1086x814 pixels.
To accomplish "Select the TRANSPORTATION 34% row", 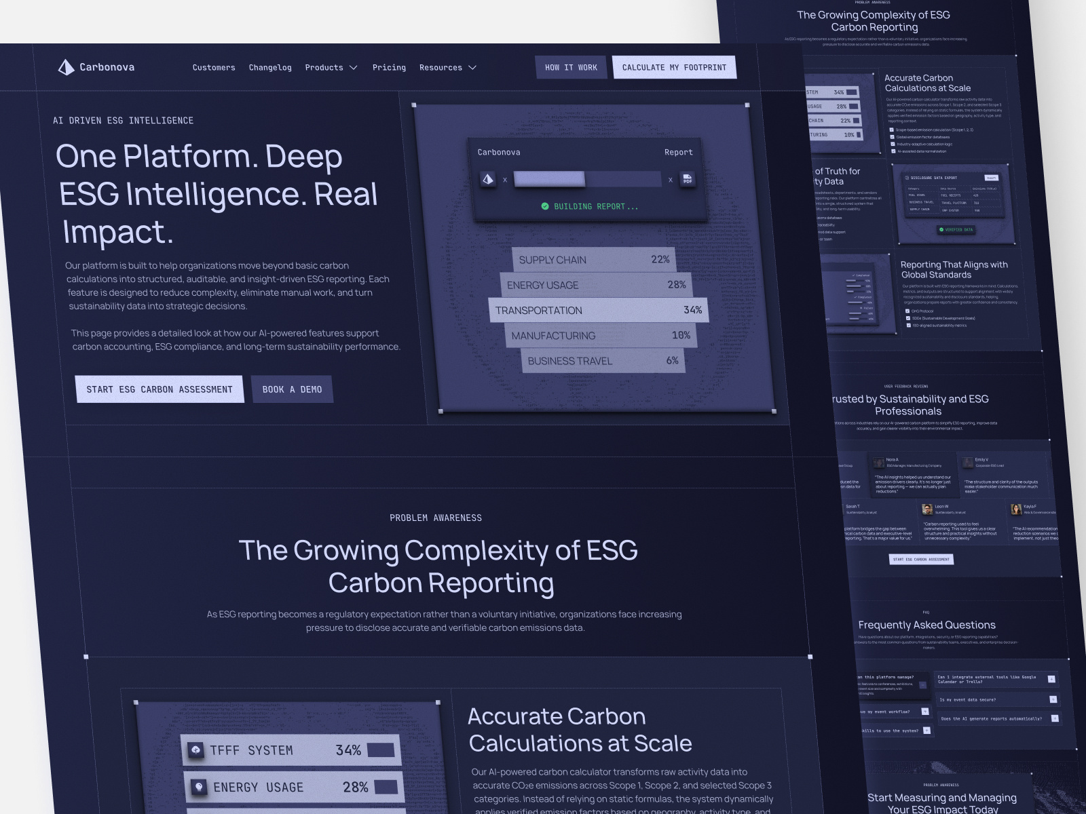I will point(599,310).
